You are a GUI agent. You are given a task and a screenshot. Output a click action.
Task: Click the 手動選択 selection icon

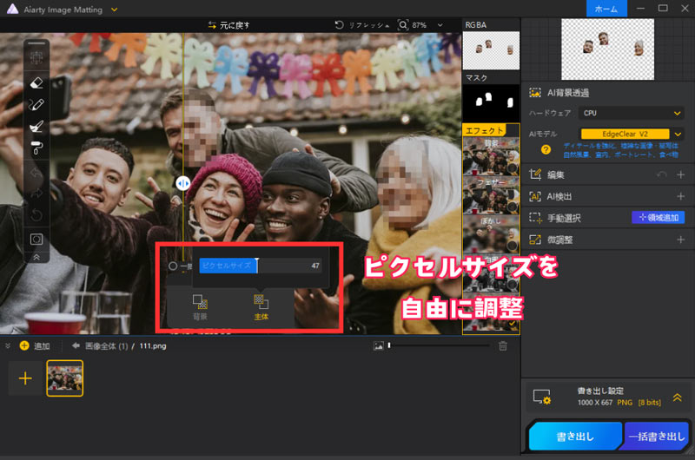pos(535,218)
